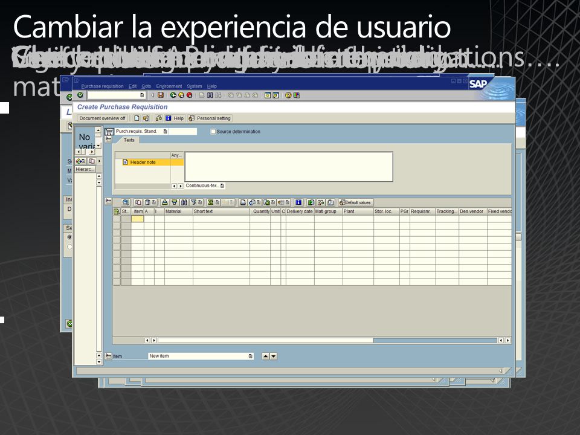Open the Goto menu
This screenshot has width=580, height=435.
coord(146,86)
